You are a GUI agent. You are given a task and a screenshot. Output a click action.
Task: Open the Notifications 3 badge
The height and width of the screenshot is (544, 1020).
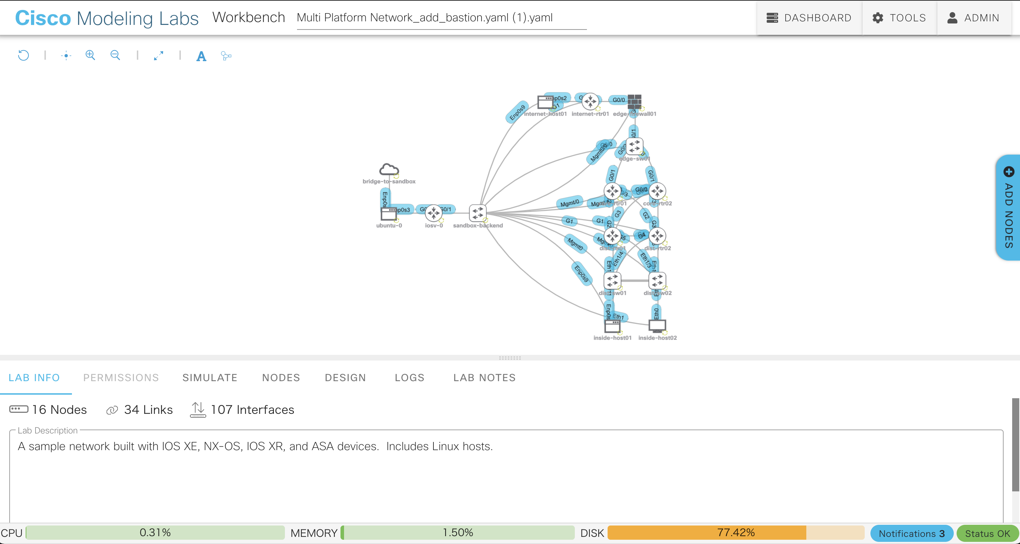pyautogui.click(x=911, y=533)
